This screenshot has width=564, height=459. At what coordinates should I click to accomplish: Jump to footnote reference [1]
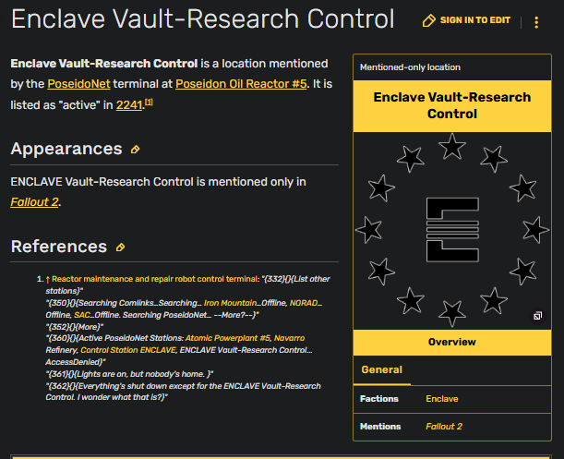click(x=149, y=103)
